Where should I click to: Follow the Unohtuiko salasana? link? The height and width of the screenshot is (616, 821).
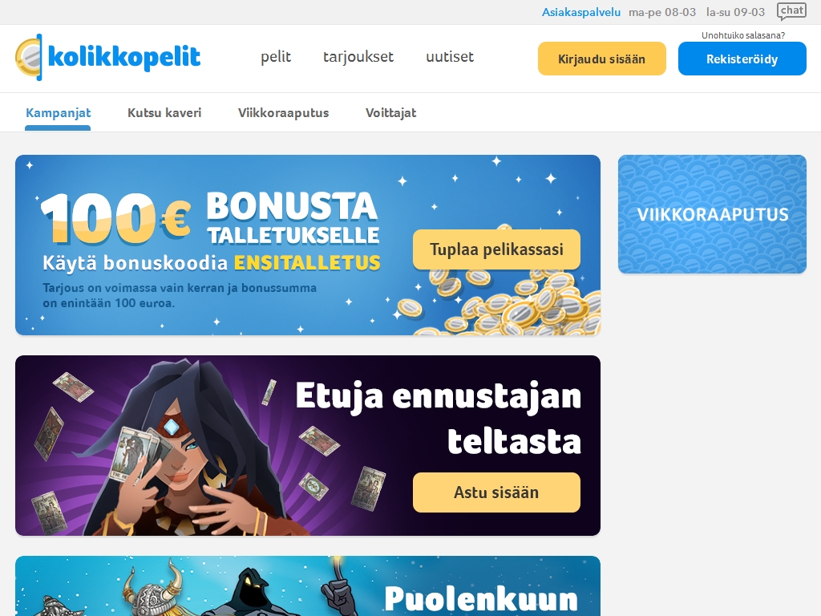[x=743, y=35]
